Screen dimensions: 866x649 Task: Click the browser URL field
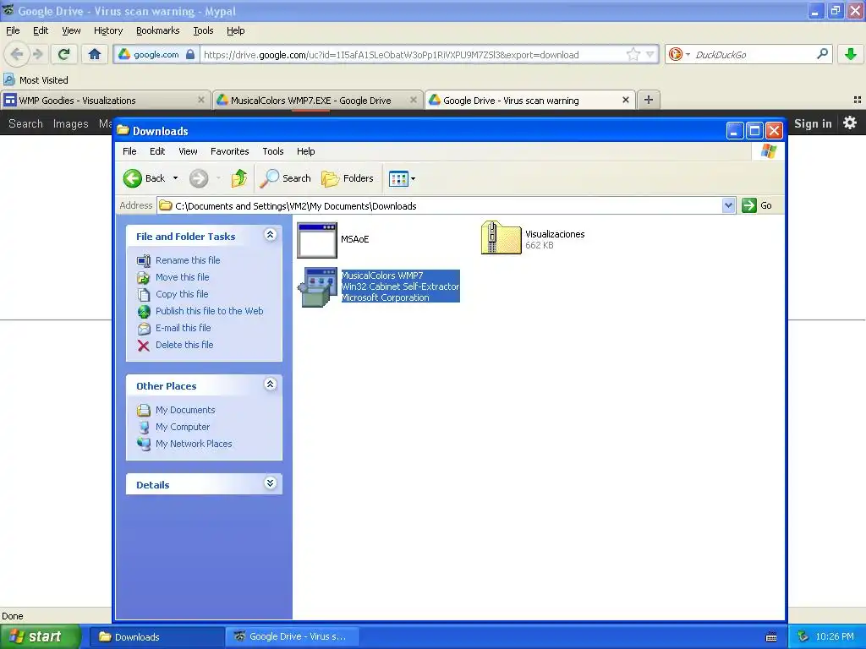point(412,55)
